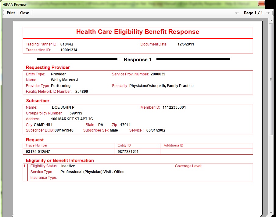Click the previous page arrow icon
This screenshot has height=217, width=276.
[237, 13]
